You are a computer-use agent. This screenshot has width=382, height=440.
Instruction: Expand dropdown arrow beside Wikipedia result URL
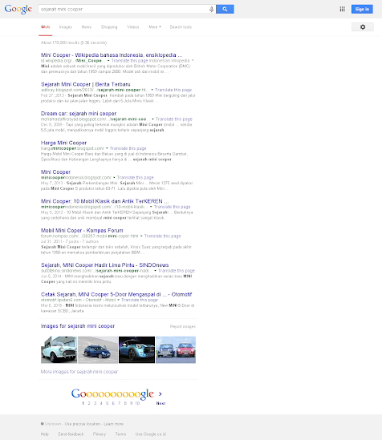tap(108, 61)
